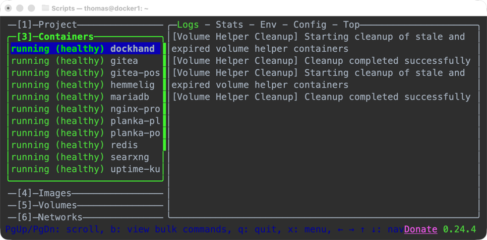Viewport: 487px width, 240px height.
Task: Show the Top tab
Action: coord(351,25)
